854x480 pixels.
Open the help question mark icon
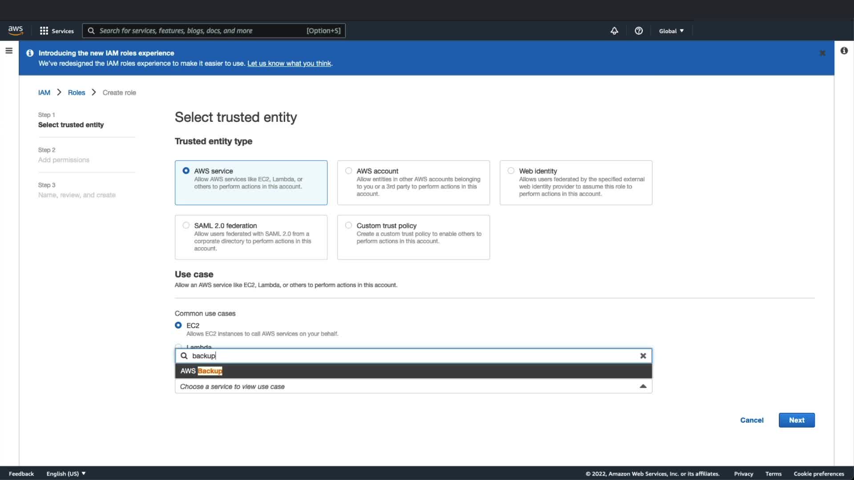click(638, 31)
